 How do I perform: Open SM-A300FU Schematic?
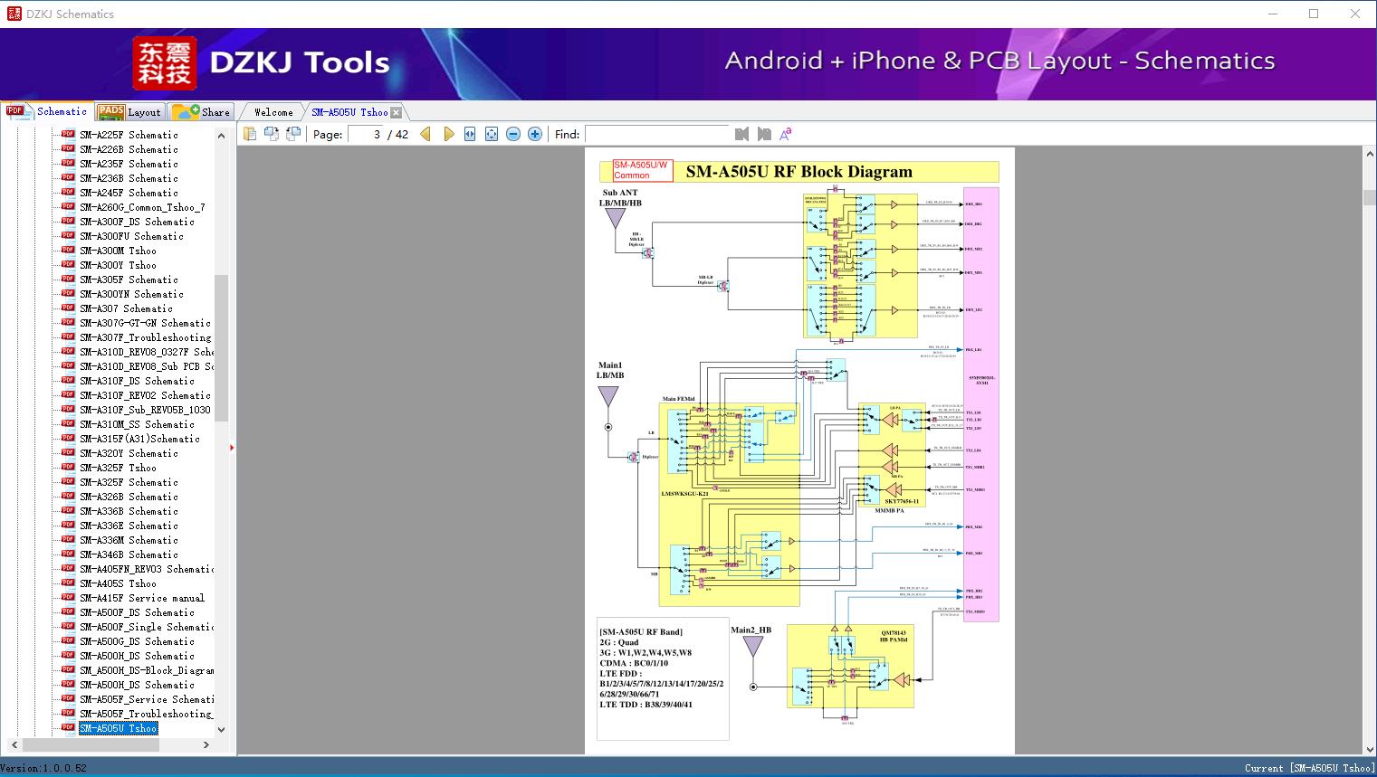[x=131, y=236]
